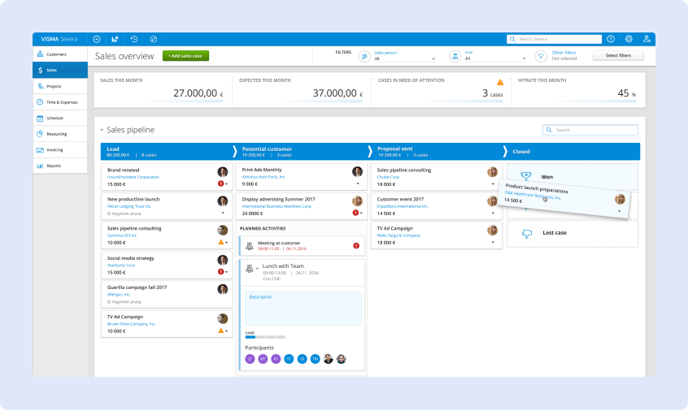The image size is (688, 410).
Task: Open dropdown arrow on Chubb Corp consulting card
Action: (x=493, y=184)
